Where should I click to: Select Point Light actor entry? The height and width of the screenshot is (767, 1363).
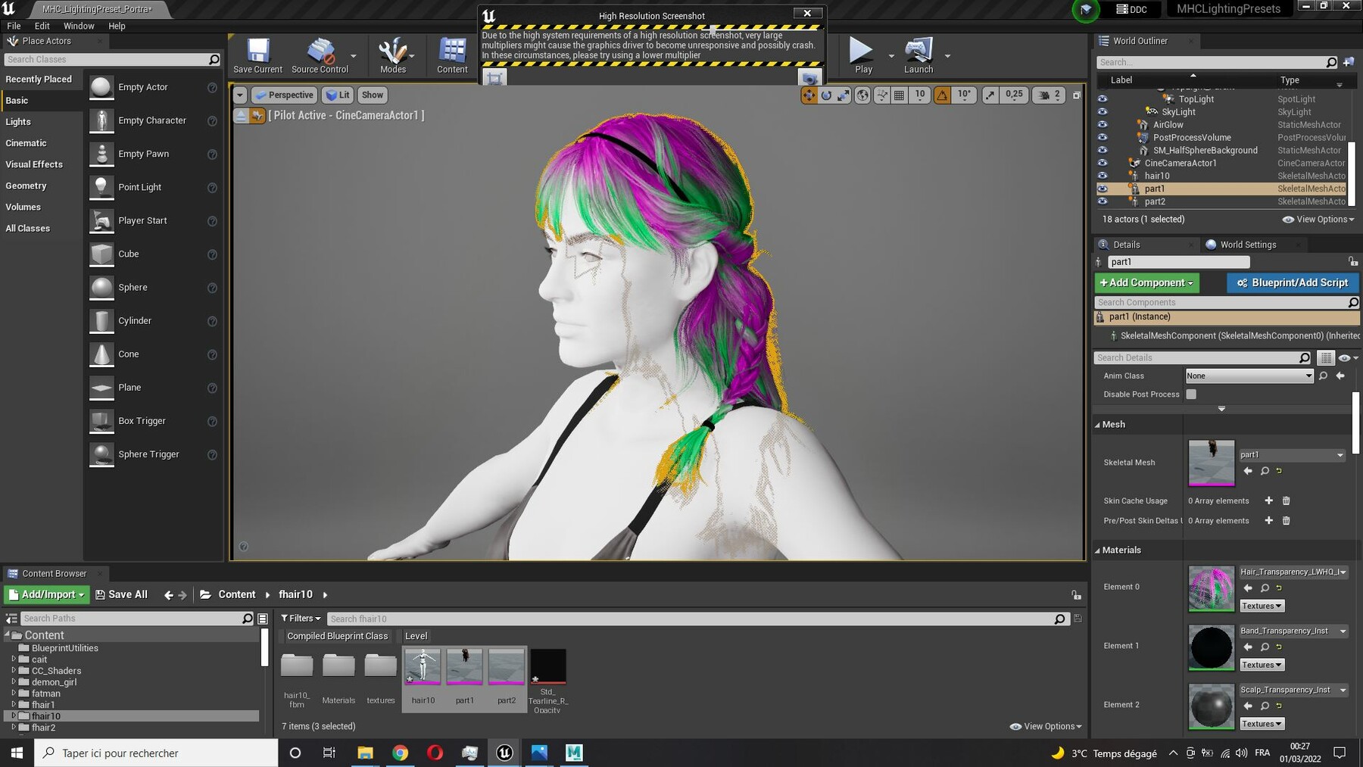click(154, 187)
